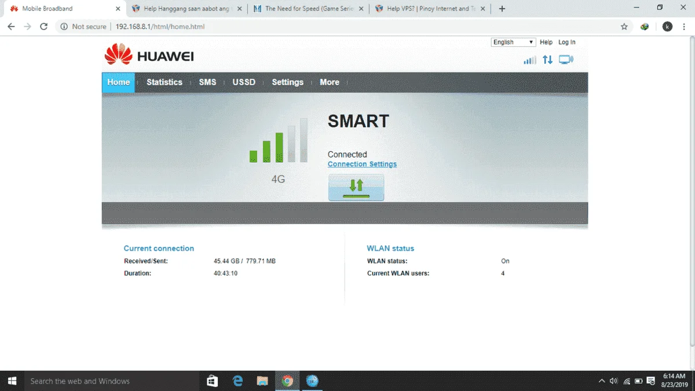Open the More menu

(330, 82)
